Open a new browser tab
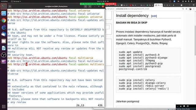 (x=174, y=5)
